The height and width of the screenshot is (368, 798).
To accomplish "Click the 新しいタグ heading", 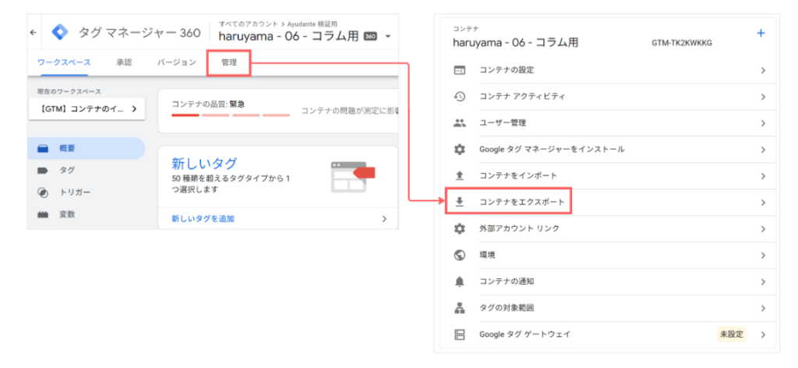I will point(204,164).
